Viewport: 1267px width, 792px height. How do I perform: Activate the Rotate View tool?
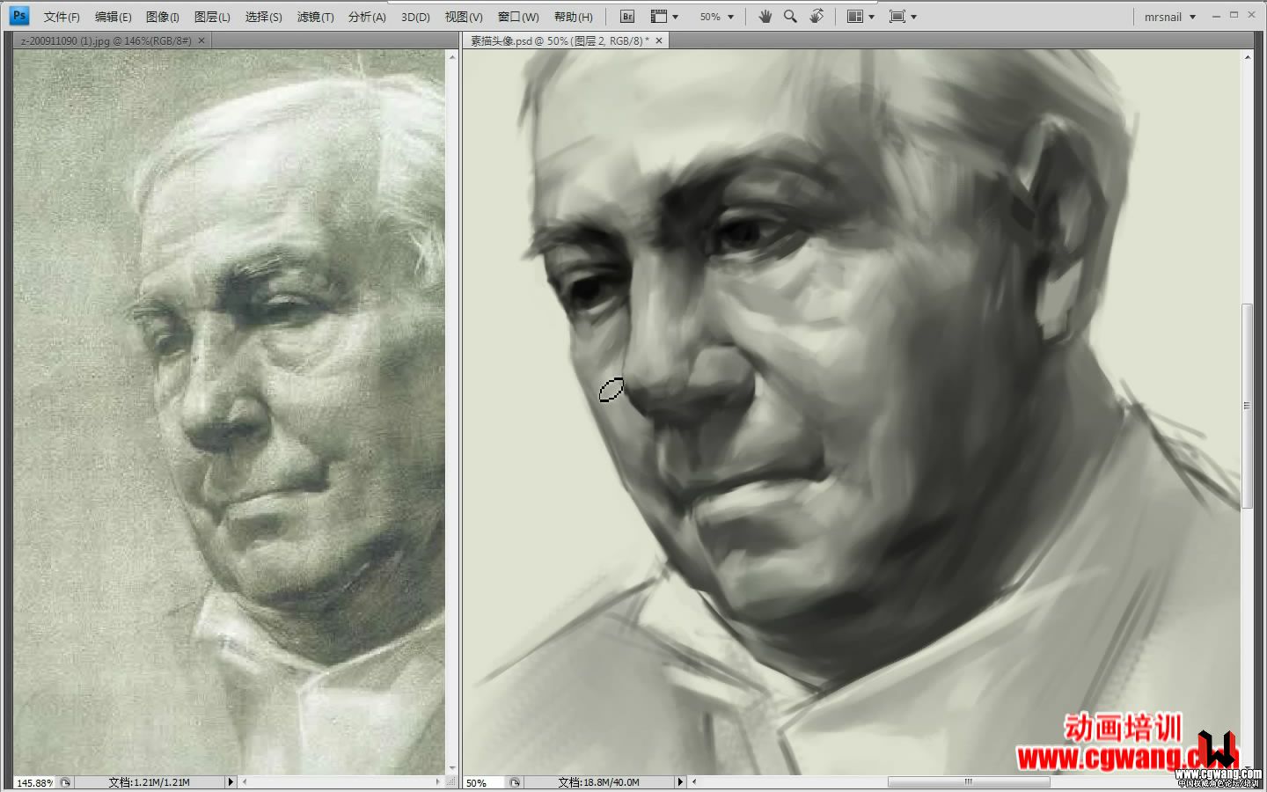[x=817, y=17]
